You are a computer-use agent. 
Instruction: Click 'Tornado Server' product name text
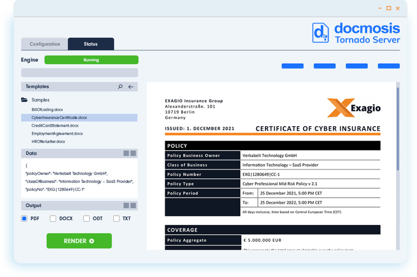367,40
